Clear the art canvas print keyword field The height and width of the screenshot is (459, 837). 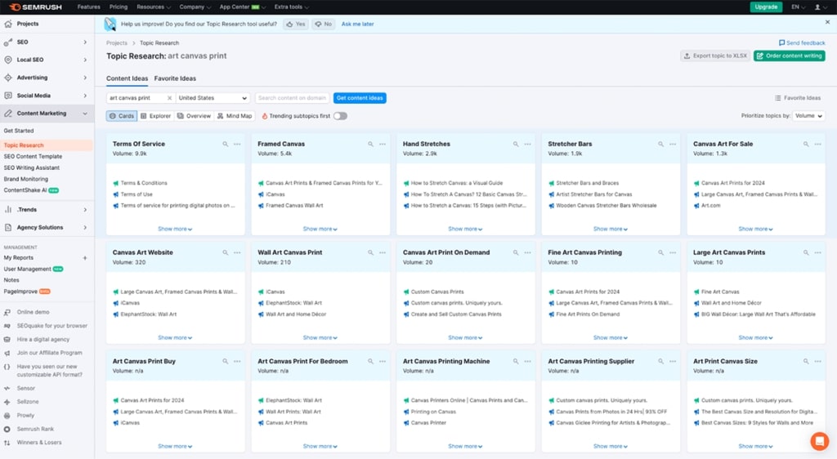point(169,98)
